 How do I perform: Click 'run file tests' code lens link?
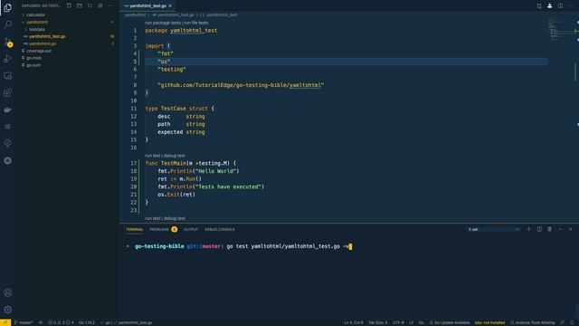[x=196, y=23]
